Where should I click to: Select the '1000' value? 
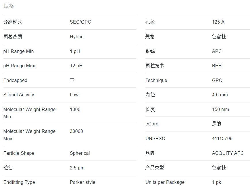pos(75,110)
